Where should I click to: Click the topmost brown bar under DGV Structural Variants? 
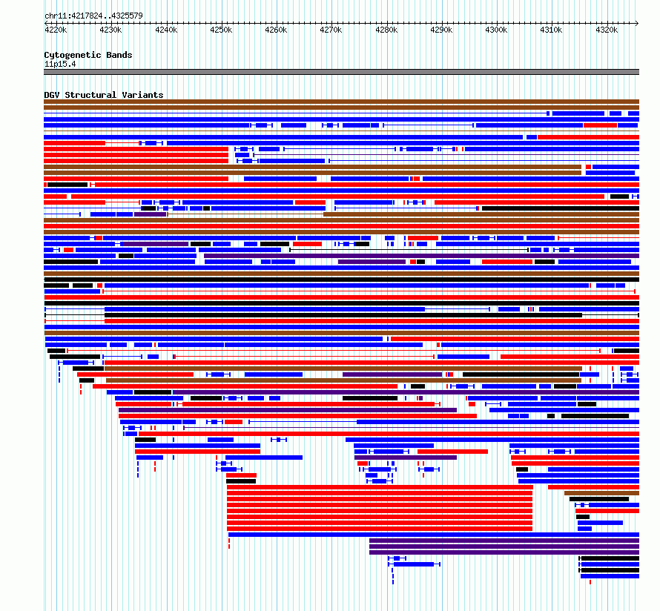341,102
